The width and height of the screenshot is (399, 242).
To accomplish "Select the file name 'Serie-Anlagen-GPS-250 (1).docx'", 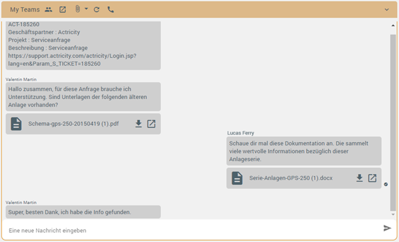I will click(291, 178).
